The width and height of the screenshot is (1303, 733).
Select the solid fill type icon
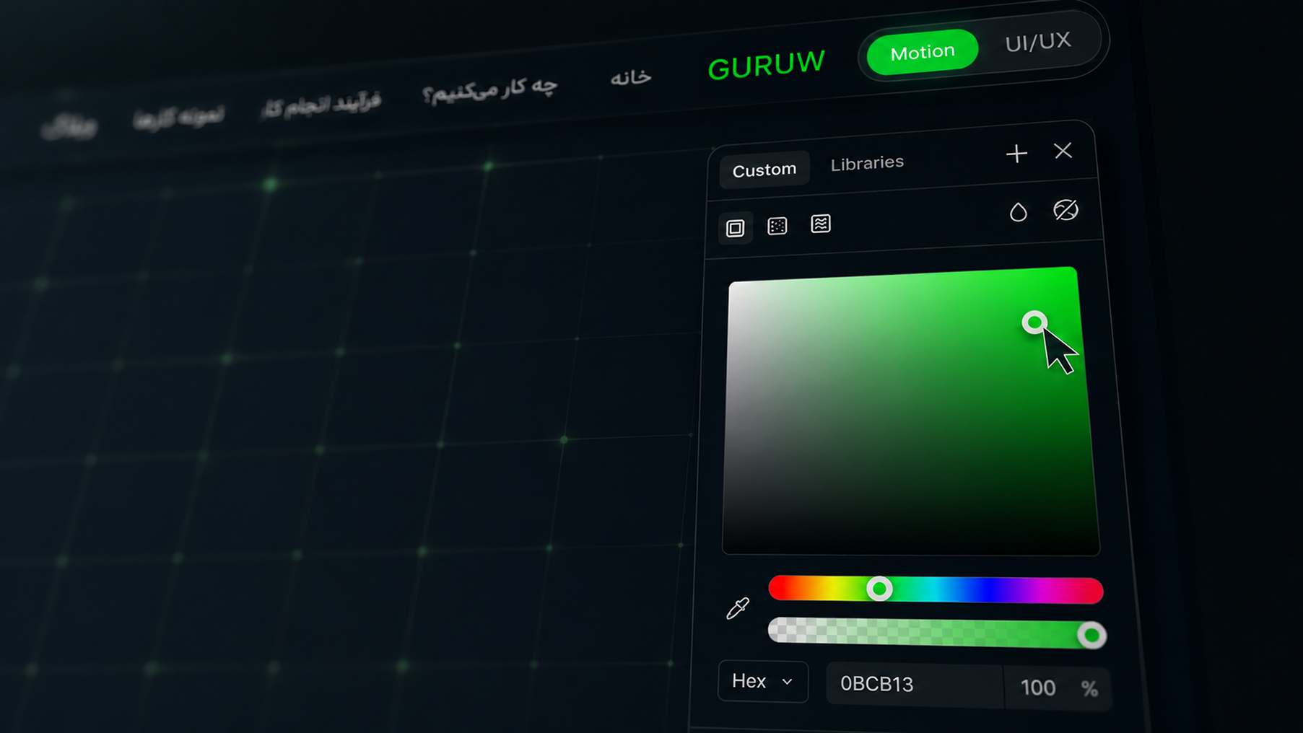pyautogui.click(x=735, y=228)
